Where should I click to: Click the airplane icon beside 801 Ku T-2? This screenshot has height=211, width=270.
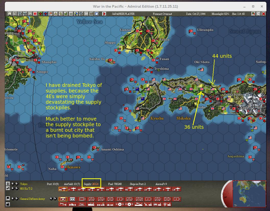tap(8, 188)
